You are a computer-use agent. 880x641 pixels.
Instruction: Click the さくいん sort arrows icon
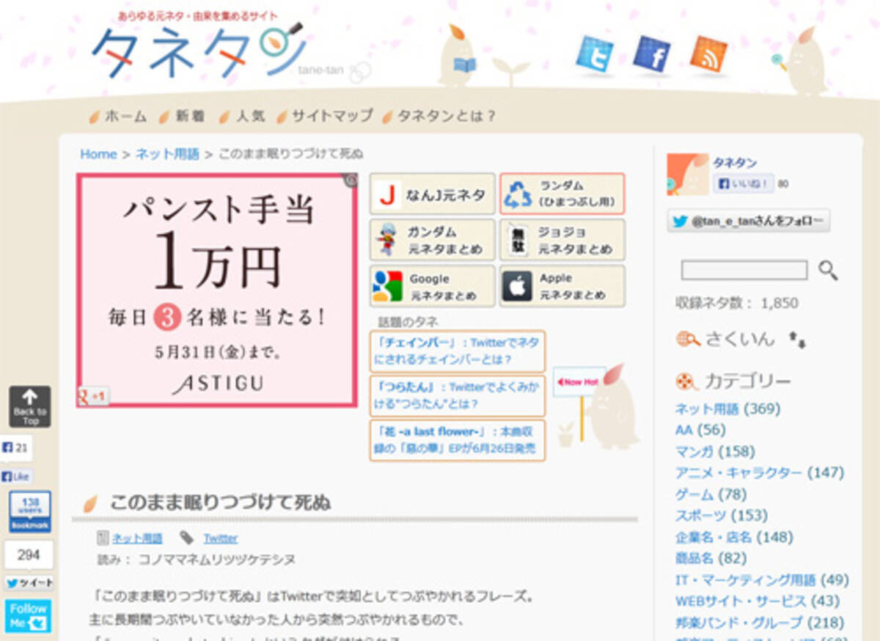[x=797, y=340]
